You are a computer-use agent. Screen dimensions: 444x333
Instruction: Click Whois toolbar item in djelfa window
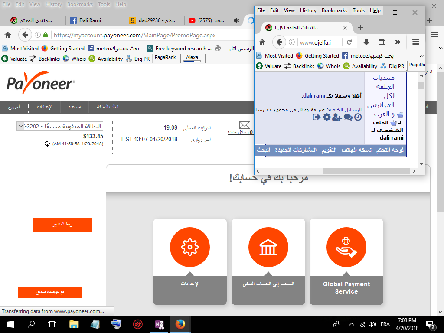pyautogui.click(x=329, y=66)
